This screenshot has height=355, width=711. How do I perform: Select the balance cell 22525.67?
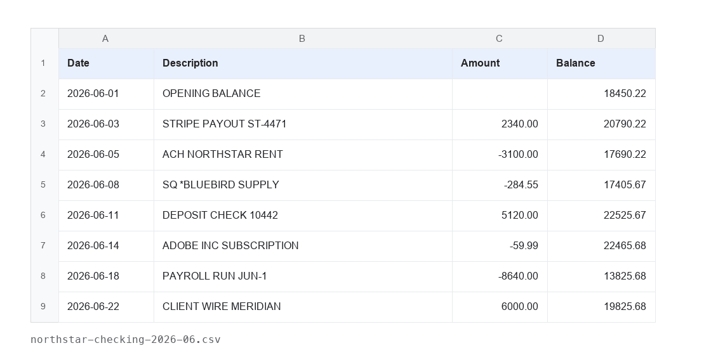point(601,216)
